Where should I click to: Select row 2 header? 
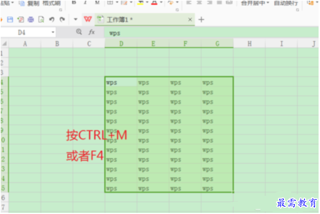[4, 63]
